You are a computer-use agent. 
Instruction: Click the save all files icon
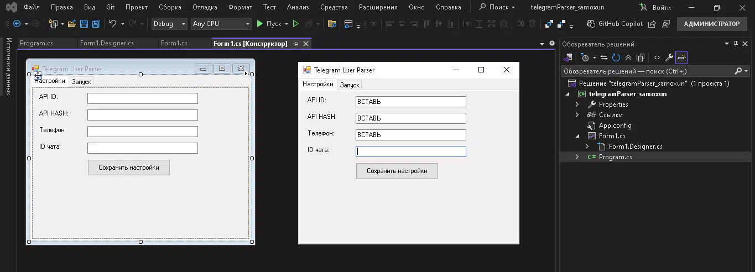tap(96, 24)
